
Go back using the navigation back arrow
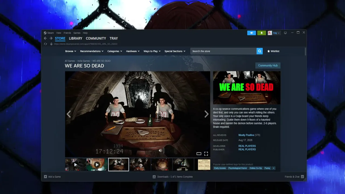45,38
